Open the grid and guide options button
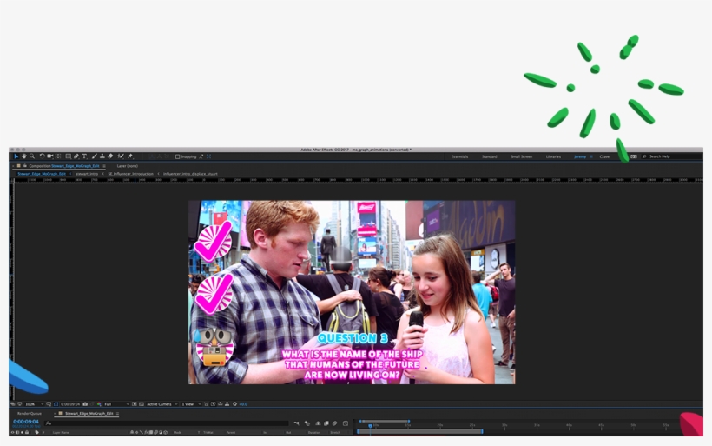The width and height of the screenshot is (712, 446). 49,403
